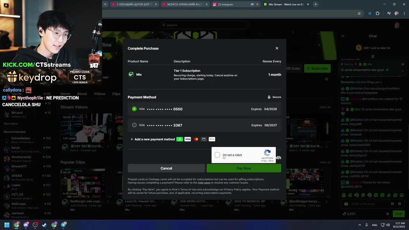
Task: Collapse the chat panel arrow icon
Action: click(x=343, y=36)
